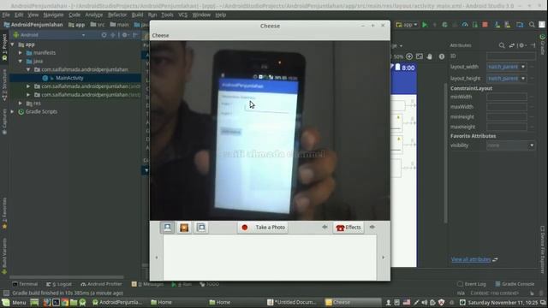Open the File menu

pyautogui.click(x=6, y=15)
